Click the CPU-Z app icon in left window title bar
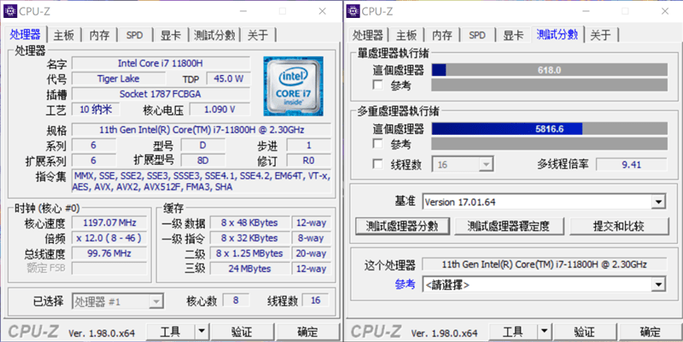 coord(10,11)
